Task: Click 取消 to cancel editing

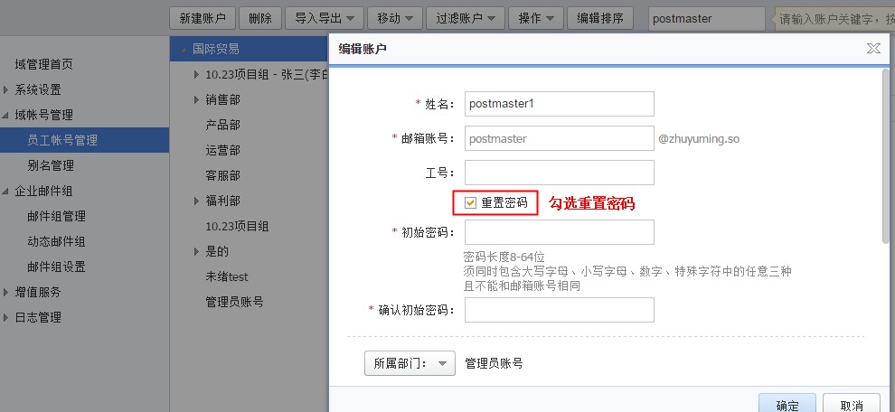Action: point(850,404)
